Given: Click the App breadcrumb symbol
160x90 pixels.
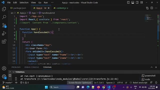Looking at the screenshot, I should [32, 13].
